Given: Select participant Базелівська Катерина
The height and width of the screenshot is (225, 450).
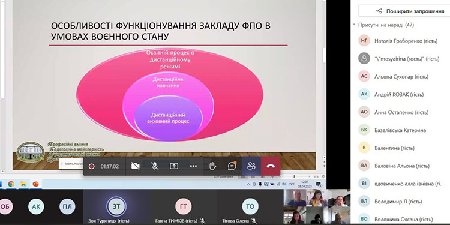Looking at the screenshot, I should pos(400,130).
